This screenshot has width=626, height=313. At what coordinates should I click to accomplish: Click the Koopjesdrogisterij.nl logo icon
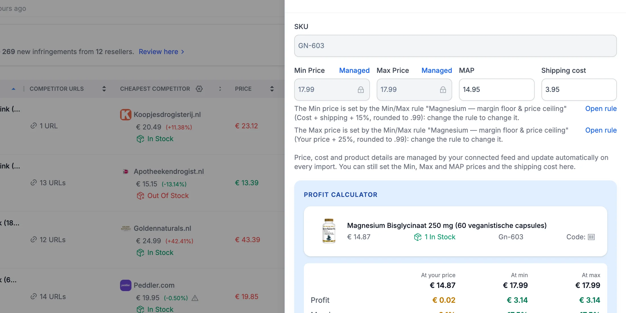pos(125,115)
